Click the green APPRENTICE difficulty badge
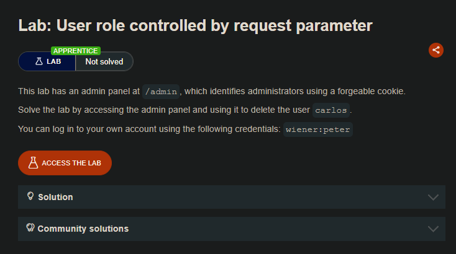 coord(75,51)
